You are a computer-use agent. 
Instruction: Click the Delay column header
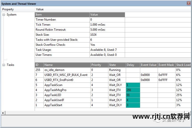tap(131, 65)
